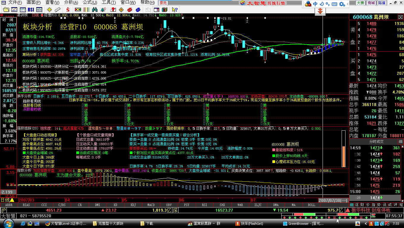Click the red dollar sign icon
This screenshot has height=228, width=404.
point(68,10)
